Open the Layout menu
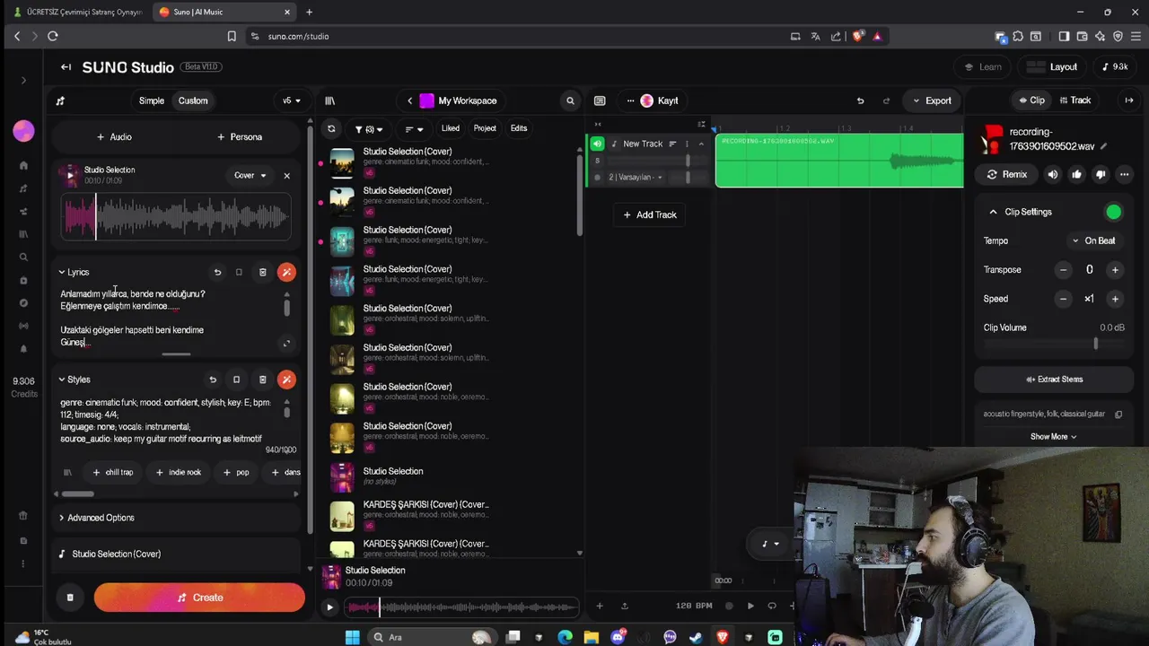This screenshot has height=646, width=1149. coord(1054,67)
